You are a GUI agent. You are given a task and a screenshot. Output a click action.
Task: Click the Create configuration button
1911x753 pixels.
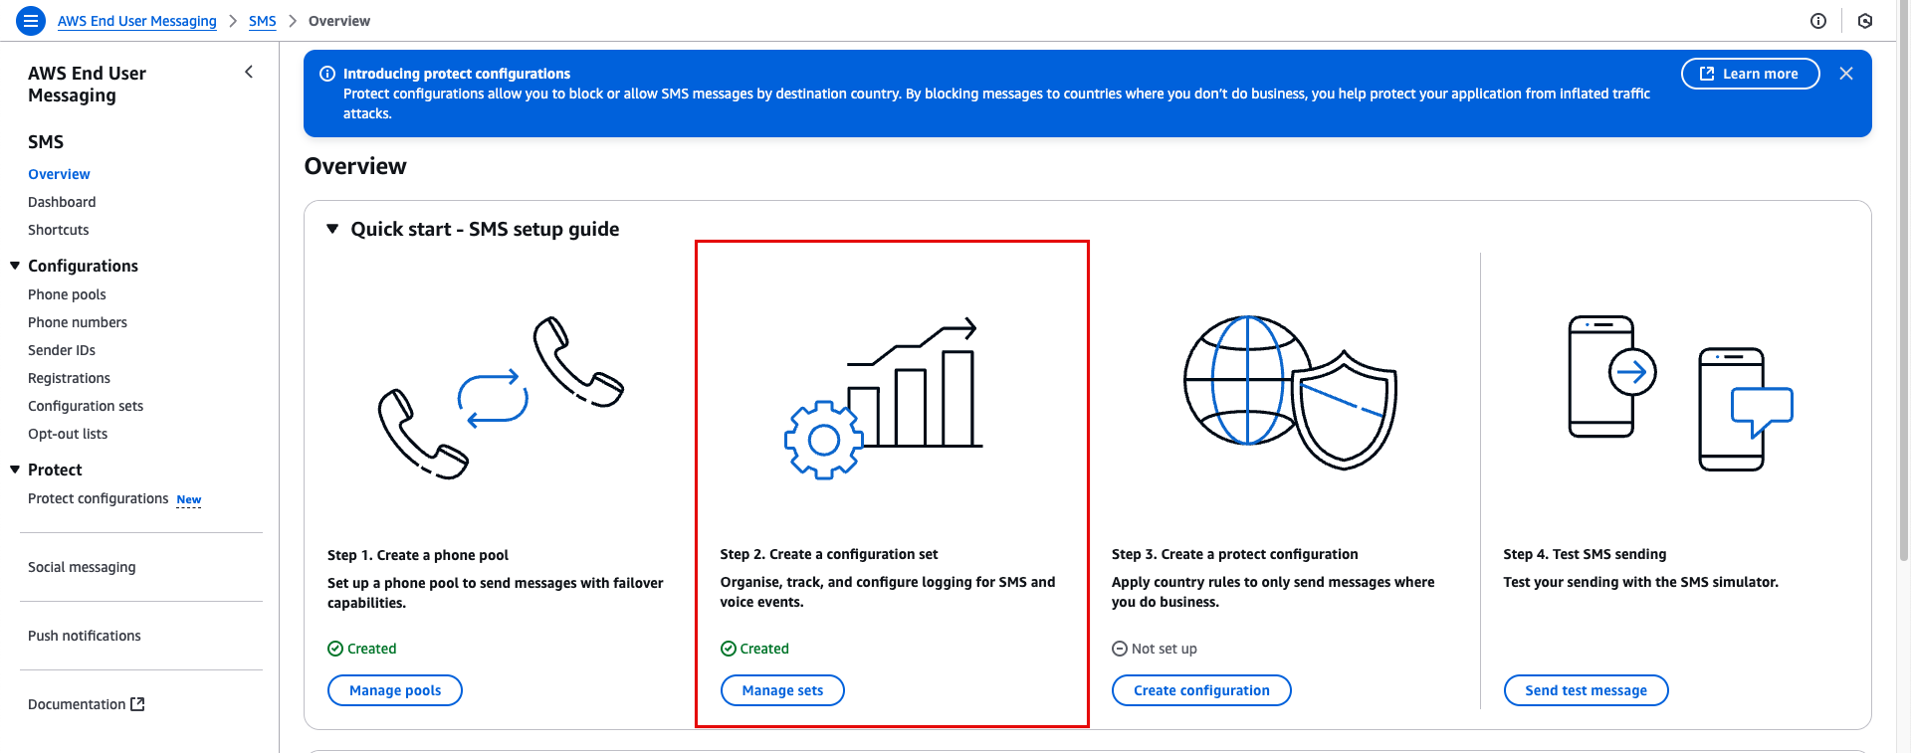pyautogui.click(x=1201, y=690)
